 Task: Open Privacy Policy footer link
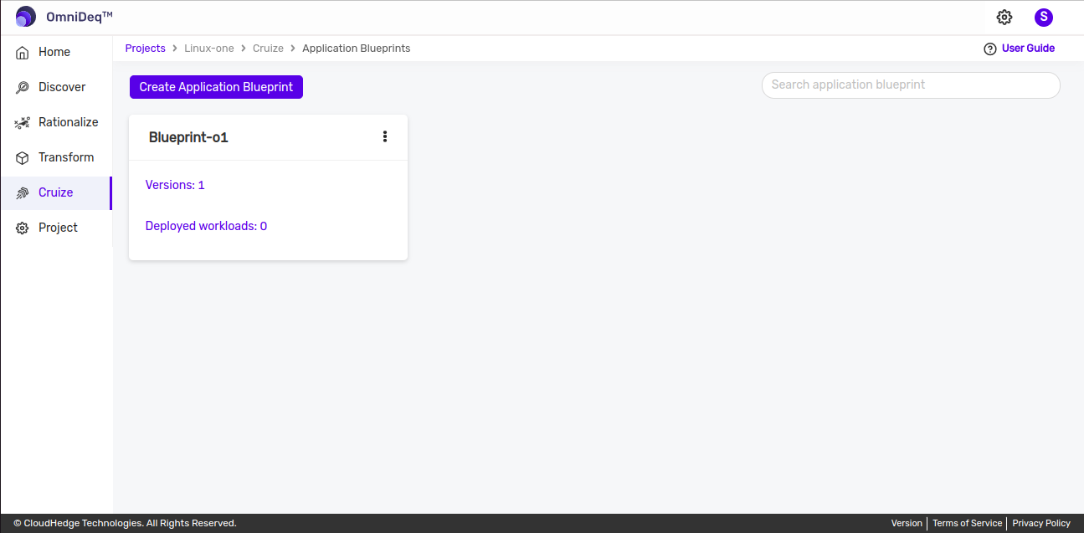(x=1041, y=523)
